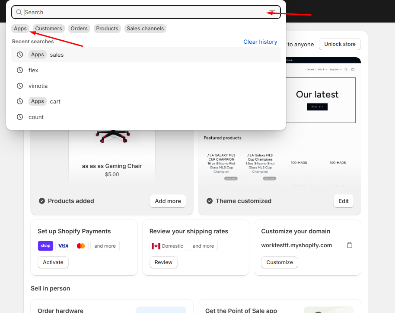
Task: Select recent search 'sales'
Action: (x=146, y=55)
